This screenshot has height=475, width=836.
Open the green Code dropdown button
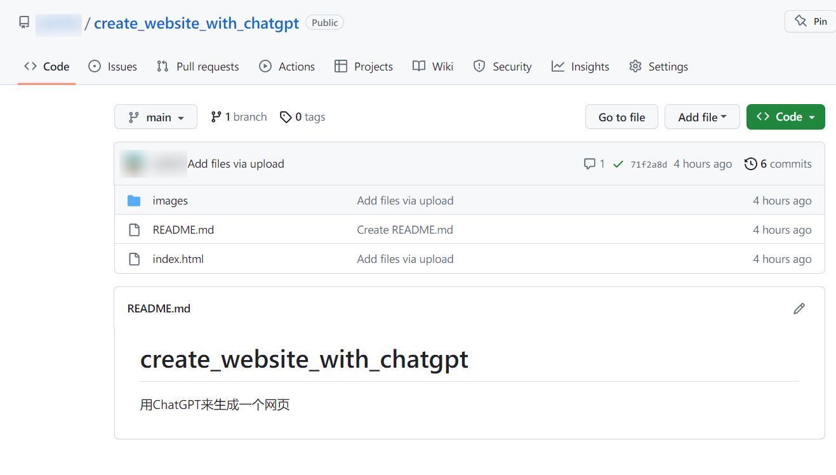(786, 117)
